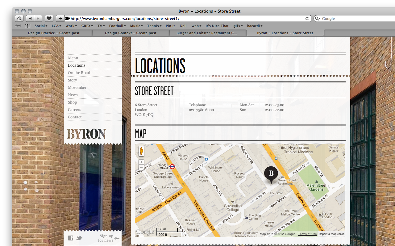
Task: Navigate forward with the right arrow button
Action: point(38,18)
